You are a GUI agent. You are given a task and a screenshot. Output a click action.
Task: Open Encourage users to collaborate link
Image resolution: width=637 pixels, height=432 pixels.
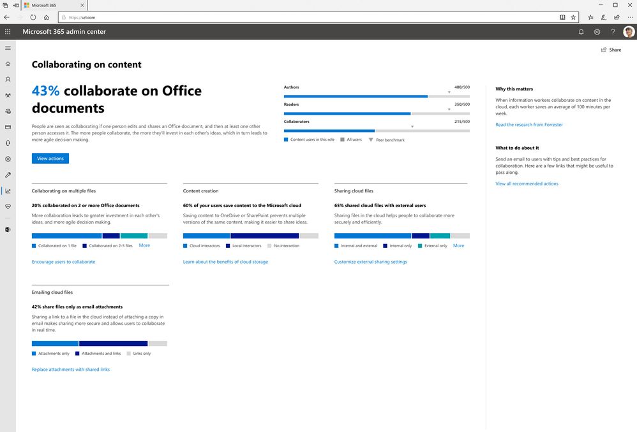tap(63, 262)
